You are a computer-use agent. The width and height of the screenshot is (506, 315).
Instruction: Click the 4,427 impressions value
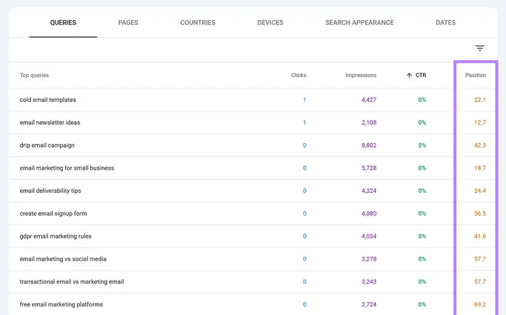pos(369,100)
